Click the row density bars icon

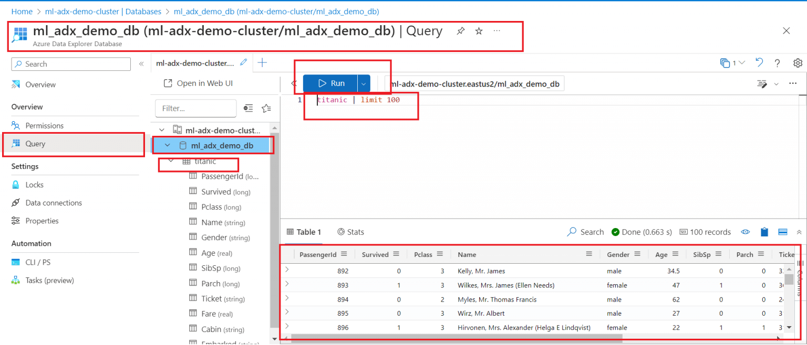click(x=782, y=232)
